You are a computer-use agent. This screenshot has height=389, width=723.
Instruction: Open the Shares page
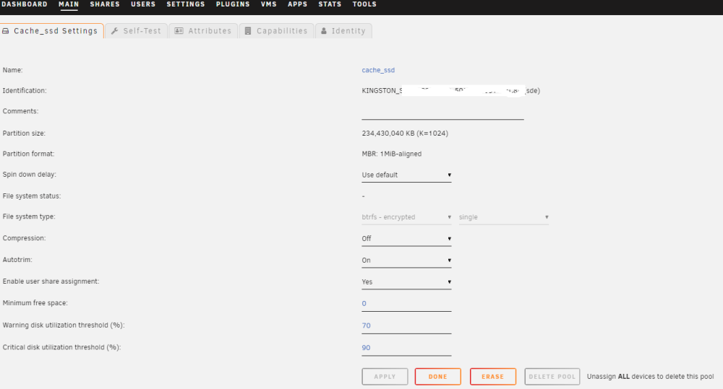click(105, 4)
